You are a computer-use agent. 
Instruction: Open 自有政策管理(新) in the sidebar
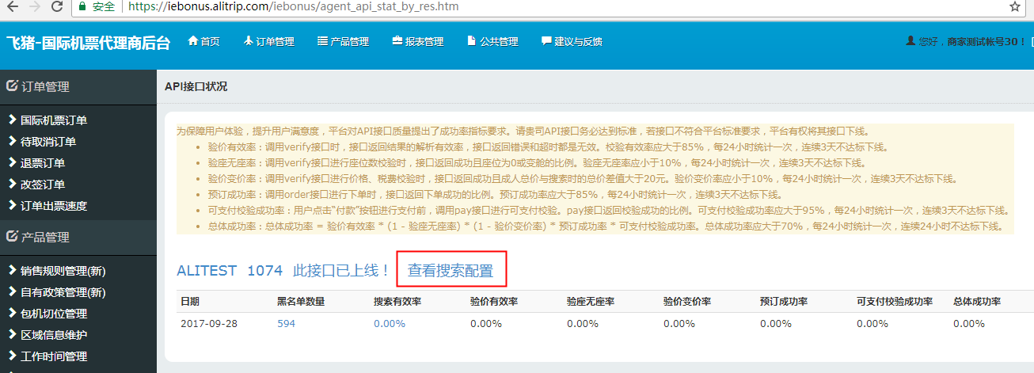click(x=63, y=292)
